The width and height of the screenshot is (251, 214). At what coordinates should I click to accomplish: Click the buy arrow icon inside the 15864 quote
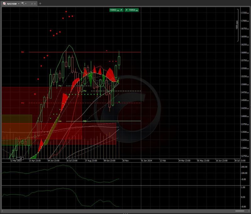[x=126, y=10]
